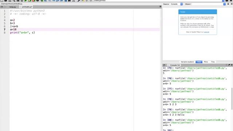This screenshot has height=131, width=233.
Task: Switch to the temp.py editor tab
Action: 13,7
